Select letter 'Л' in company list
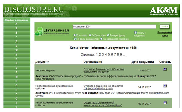182x112 pixels. 16,72
